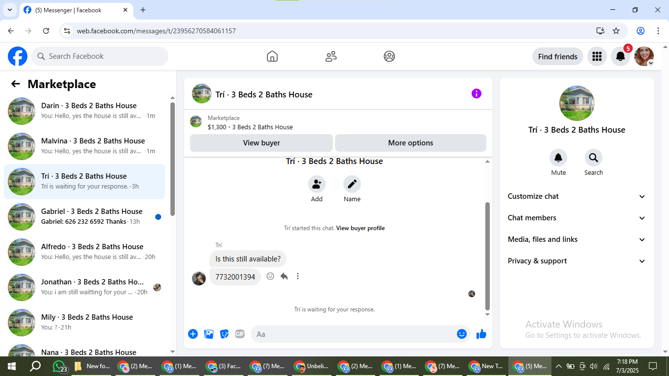This screenshot has height=376, width=669.
Task: Open WhatsApp from the taskbar
Action: [x=60, y=366]
